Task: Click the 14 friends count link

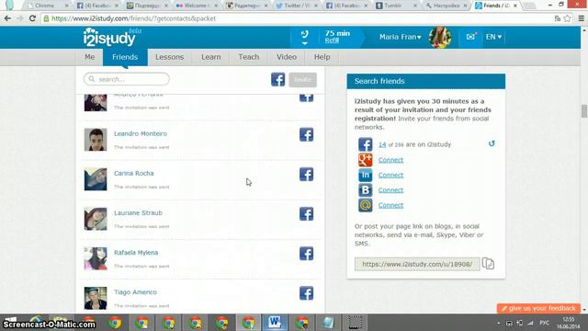Action: [x=382, y=144]
